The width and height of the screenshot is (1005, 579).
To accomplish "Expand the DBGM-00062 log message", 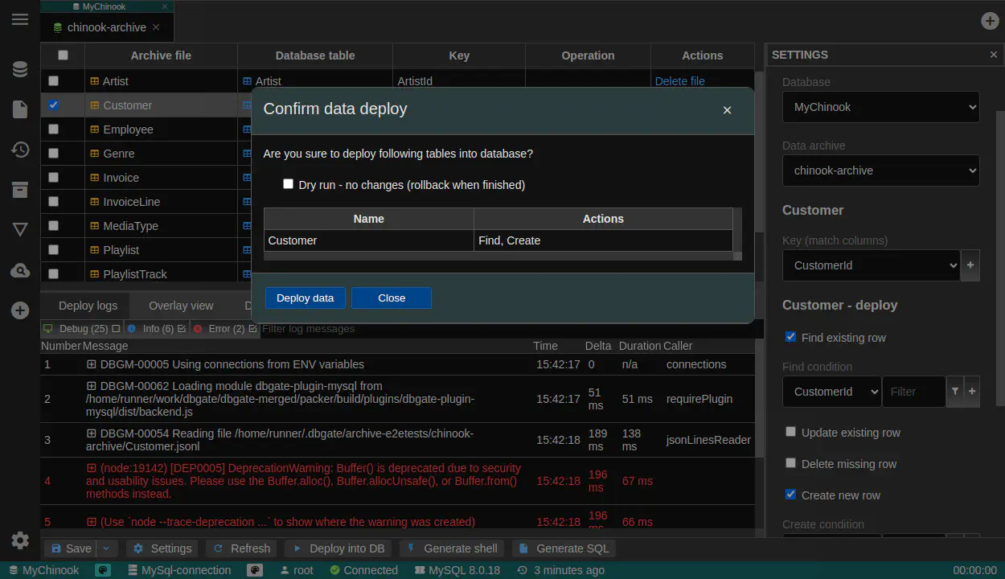I will [92, 386].
